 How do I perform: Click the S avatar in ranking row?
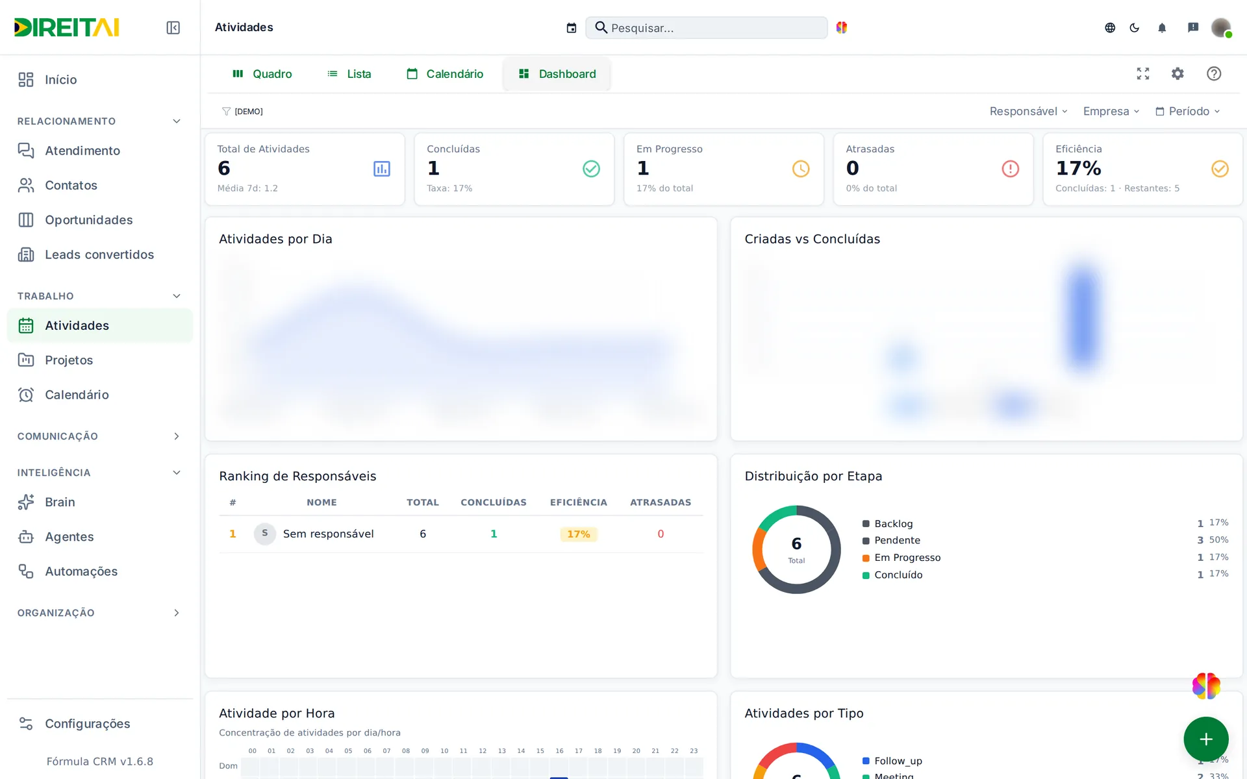[265, 534]
